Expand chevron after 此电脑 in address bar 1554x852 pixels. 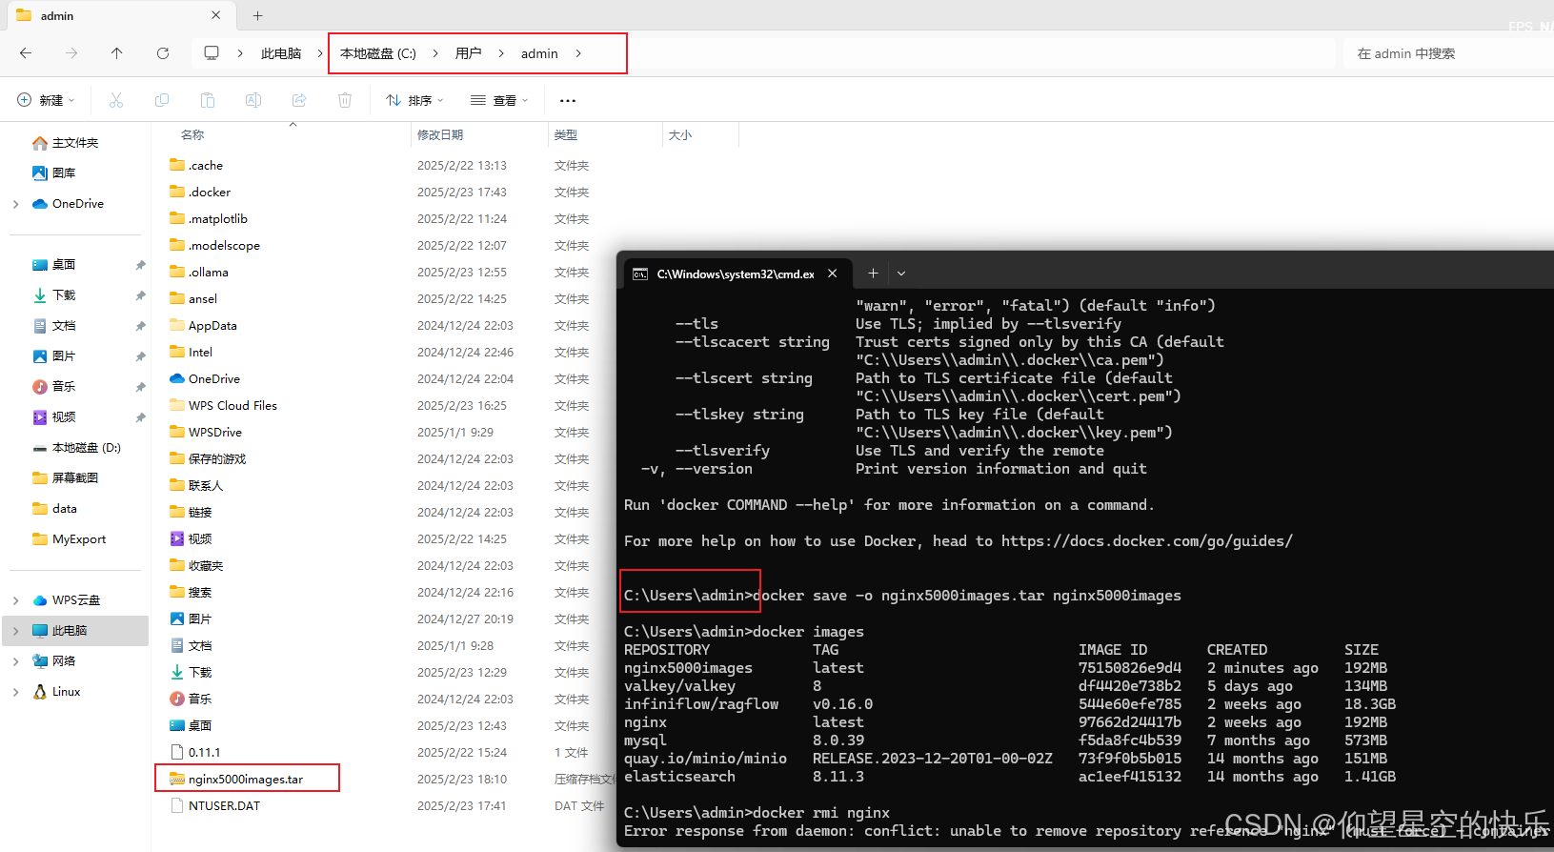click(320, 53)
